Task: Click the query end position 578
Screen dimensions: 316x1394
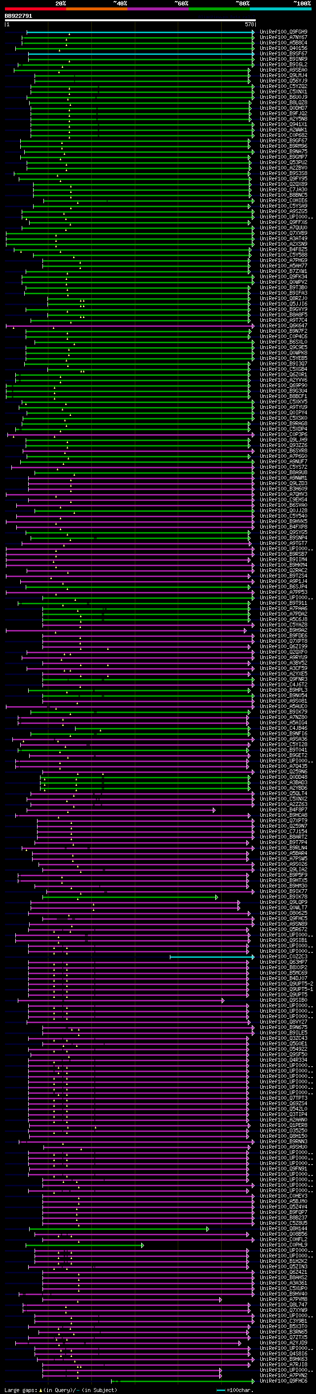Action: point(249,24)
